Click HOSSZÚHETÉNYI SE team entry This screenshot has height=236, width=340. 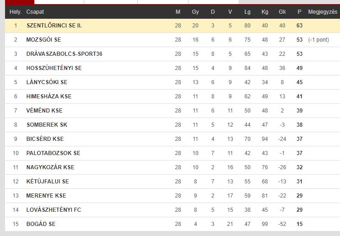click(x=54, y=68)
